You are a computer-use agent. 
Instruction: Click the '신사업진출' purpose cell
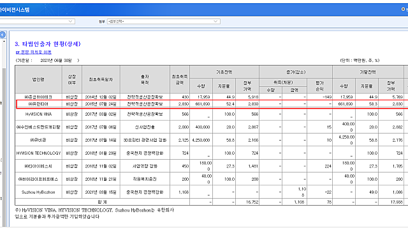pos(145,127)
